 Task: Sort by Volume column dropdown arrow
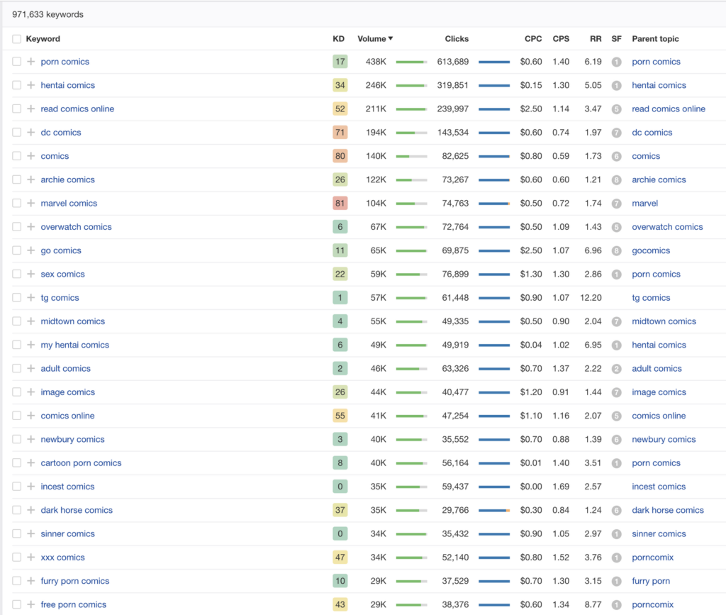[391, 38]
